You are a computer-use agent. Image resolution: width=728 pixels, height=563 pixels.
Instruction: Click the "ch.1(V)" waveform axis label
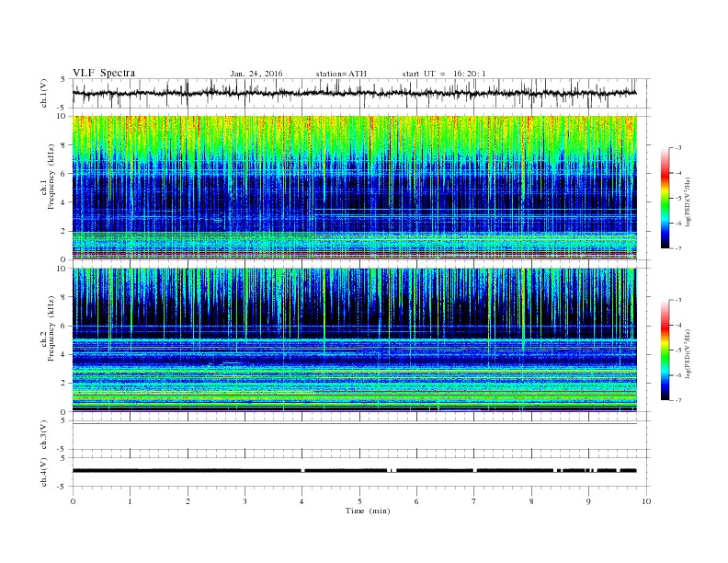coord(44,93)
